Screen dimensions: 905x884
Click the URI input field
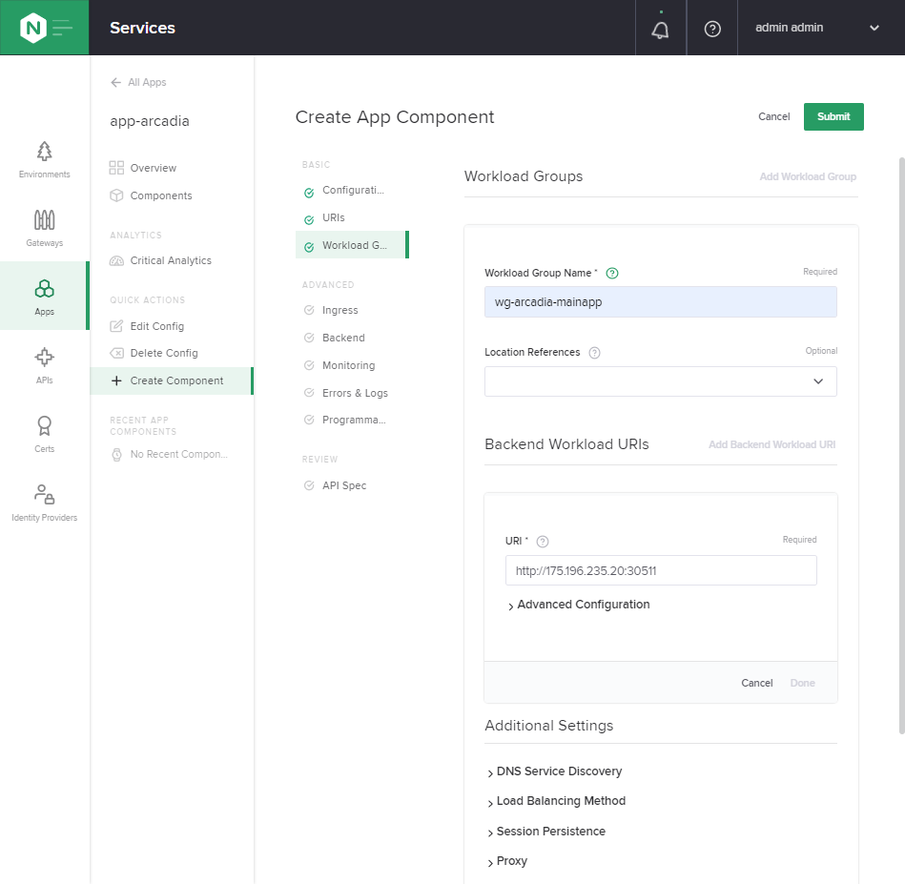661,570
